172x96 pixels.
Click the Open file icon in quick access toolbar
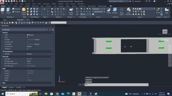(9, 1)
